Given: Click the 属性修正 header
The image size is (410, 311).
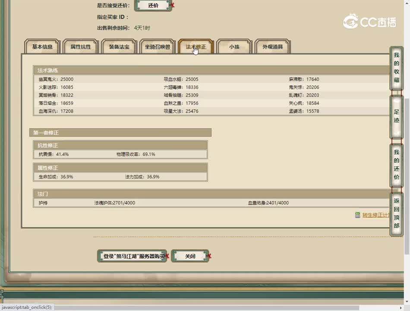Looking at the screenshot, I should tap(120, 168).
